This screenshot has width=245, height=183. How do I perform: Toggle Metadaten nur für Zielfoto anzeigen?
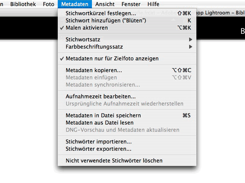pyautogui.click(x=127, y=58)
